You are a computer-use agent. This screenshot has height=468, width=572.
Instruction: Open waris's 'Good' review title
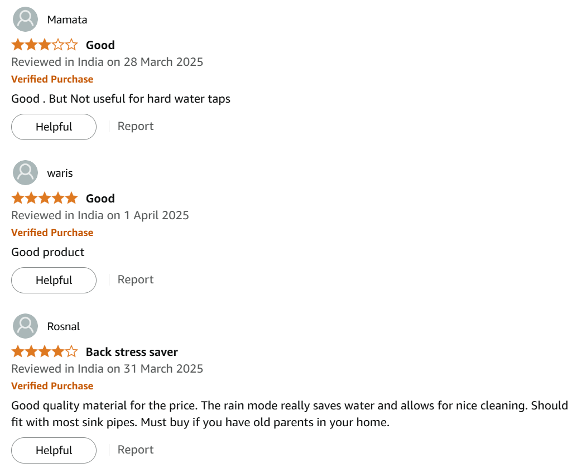pos(100,199)
